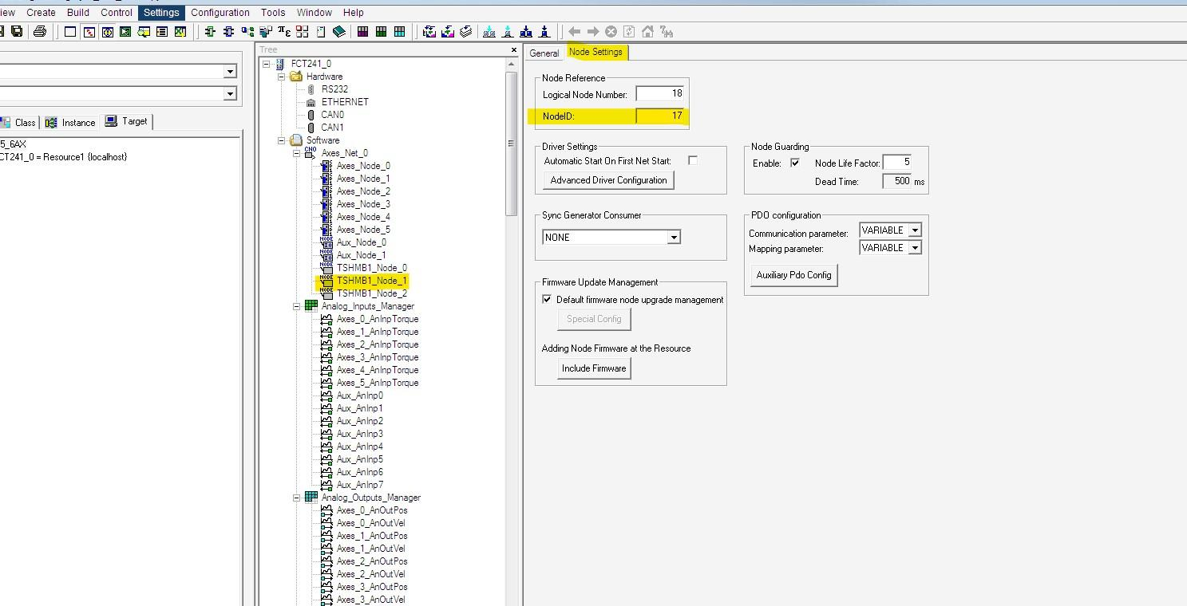Screen dimensions: 1187x606
Task: Click the Include Firmware button
Action: click(594, 368)
